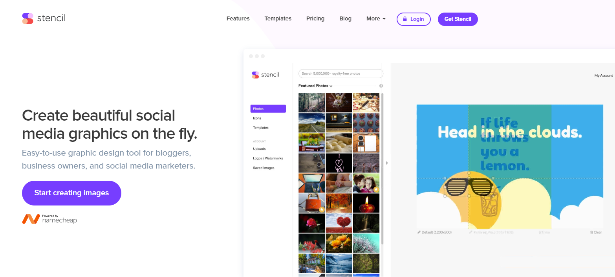Click the photo list vertical scrollbar
The image size is (615, 277).
[383, 169]
